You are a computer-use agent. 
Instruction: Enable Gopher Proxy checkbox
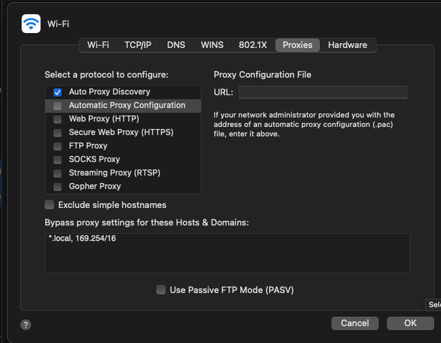click(57, 186)
